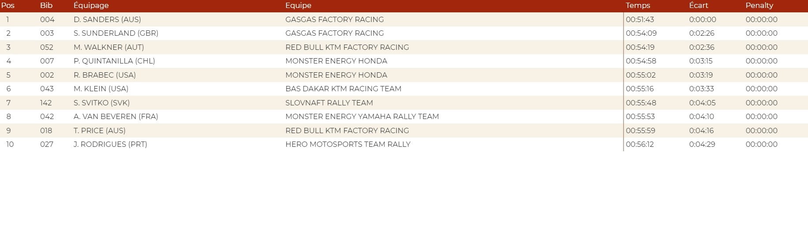
Task: Click the winning time 00:51:43
Action: pyautogui.click(x=639, y=19)
